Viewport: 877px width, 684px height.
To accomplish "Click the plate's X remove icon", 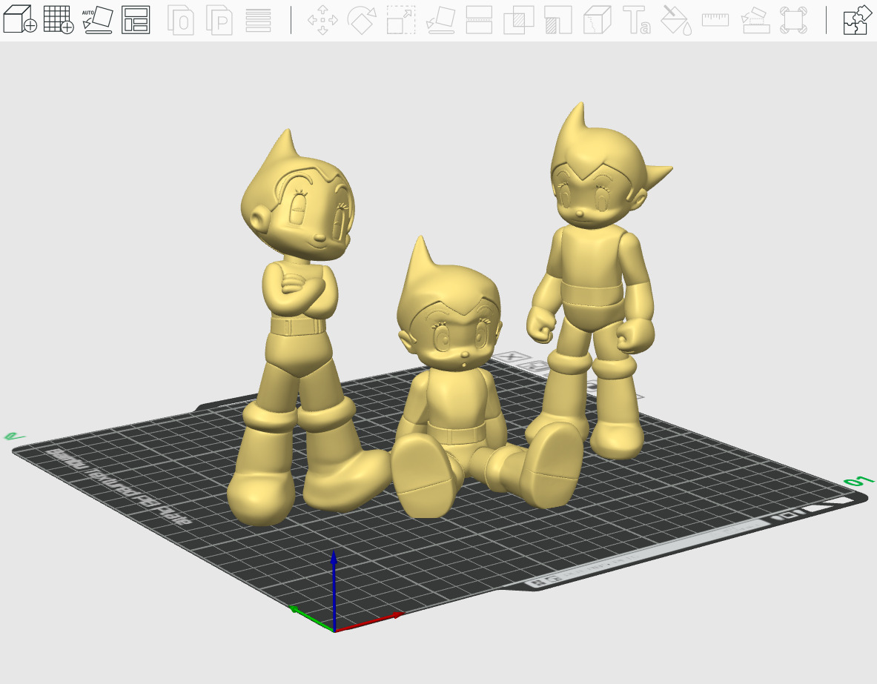I will tap(513, 356).
